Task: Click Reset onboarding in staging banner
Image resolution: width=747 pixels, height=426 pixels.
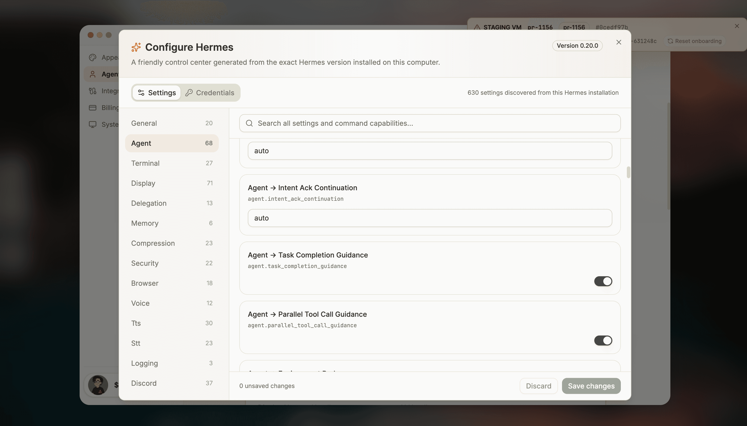Action: (x=695, y=41)
